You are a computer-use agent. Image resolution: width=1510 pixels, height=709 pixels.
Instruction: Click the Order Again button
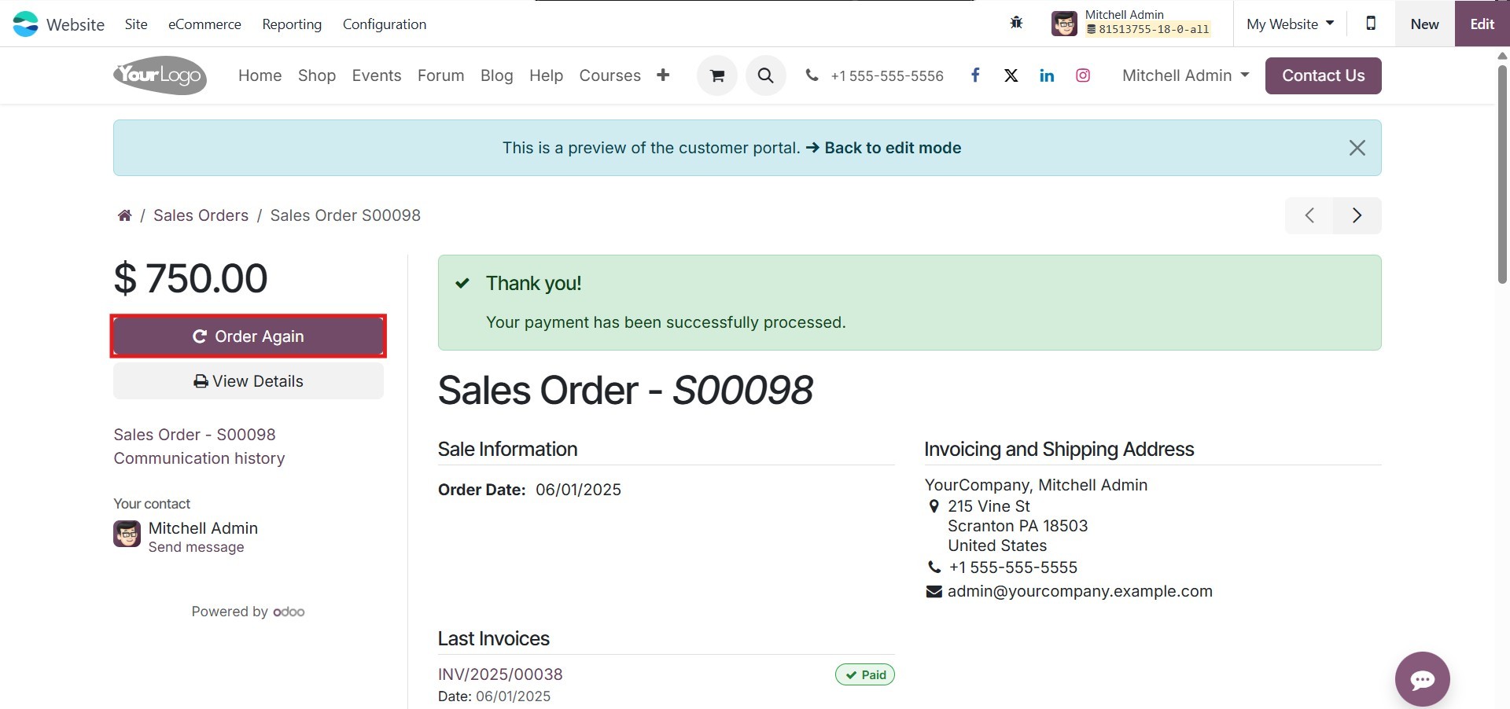click(249, 336)
